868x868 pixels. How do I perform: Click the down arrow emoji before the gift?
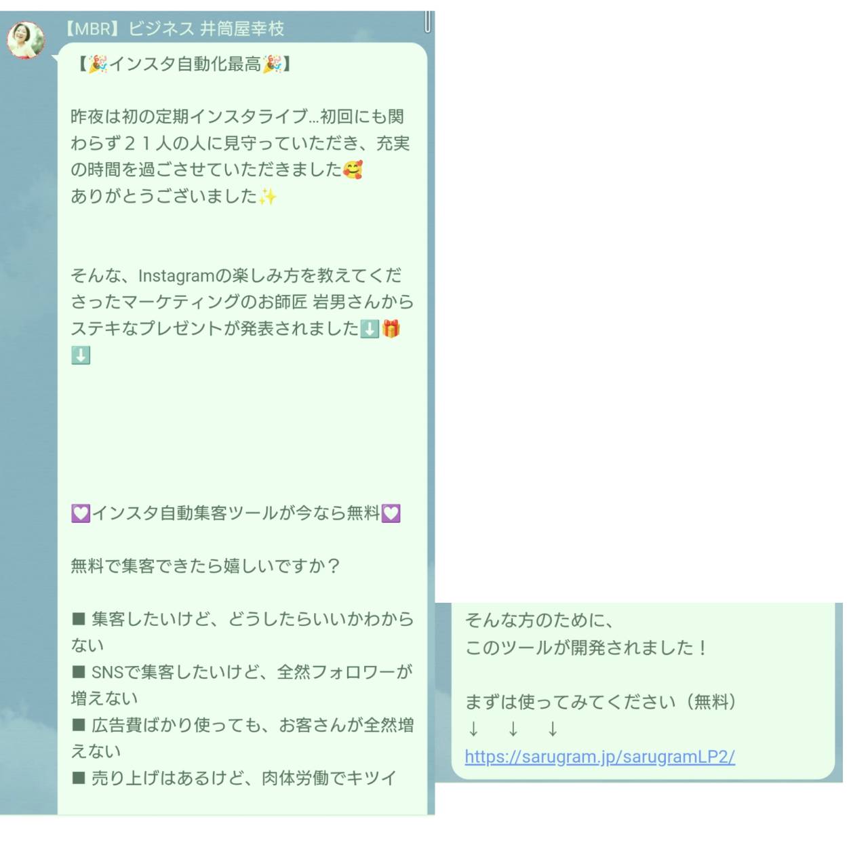coord(370,329)
